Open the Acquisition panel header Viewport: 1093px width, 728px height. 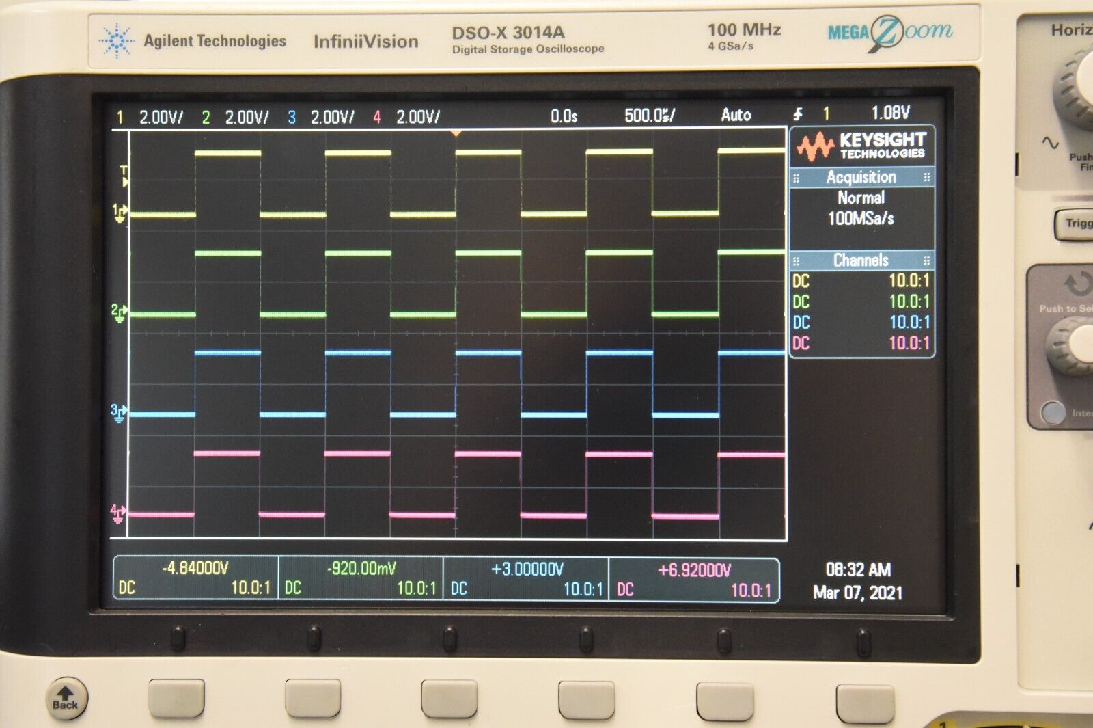(861, 177)
